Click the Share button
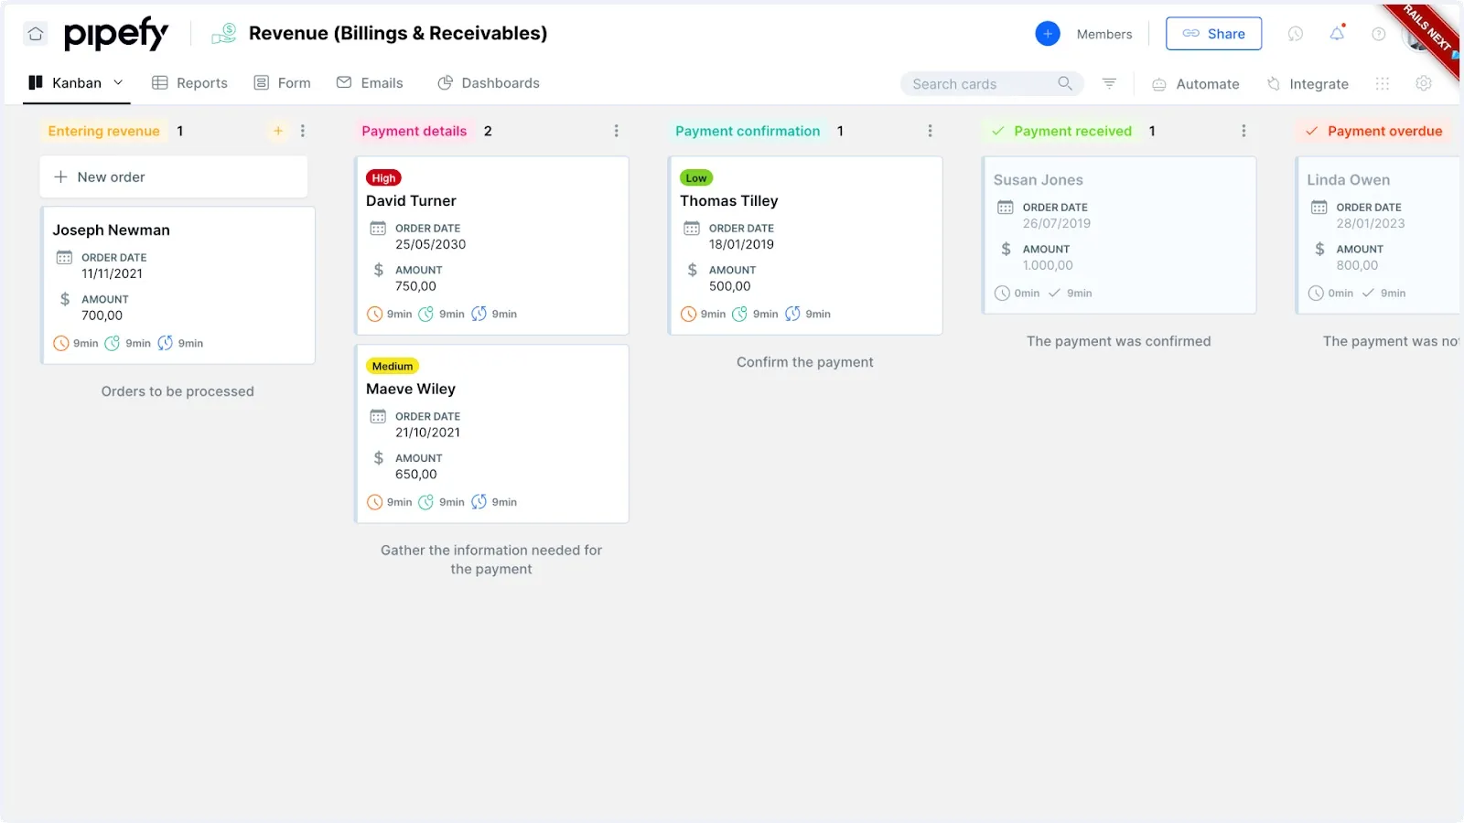The image size is (1464, 823). 1214,33
